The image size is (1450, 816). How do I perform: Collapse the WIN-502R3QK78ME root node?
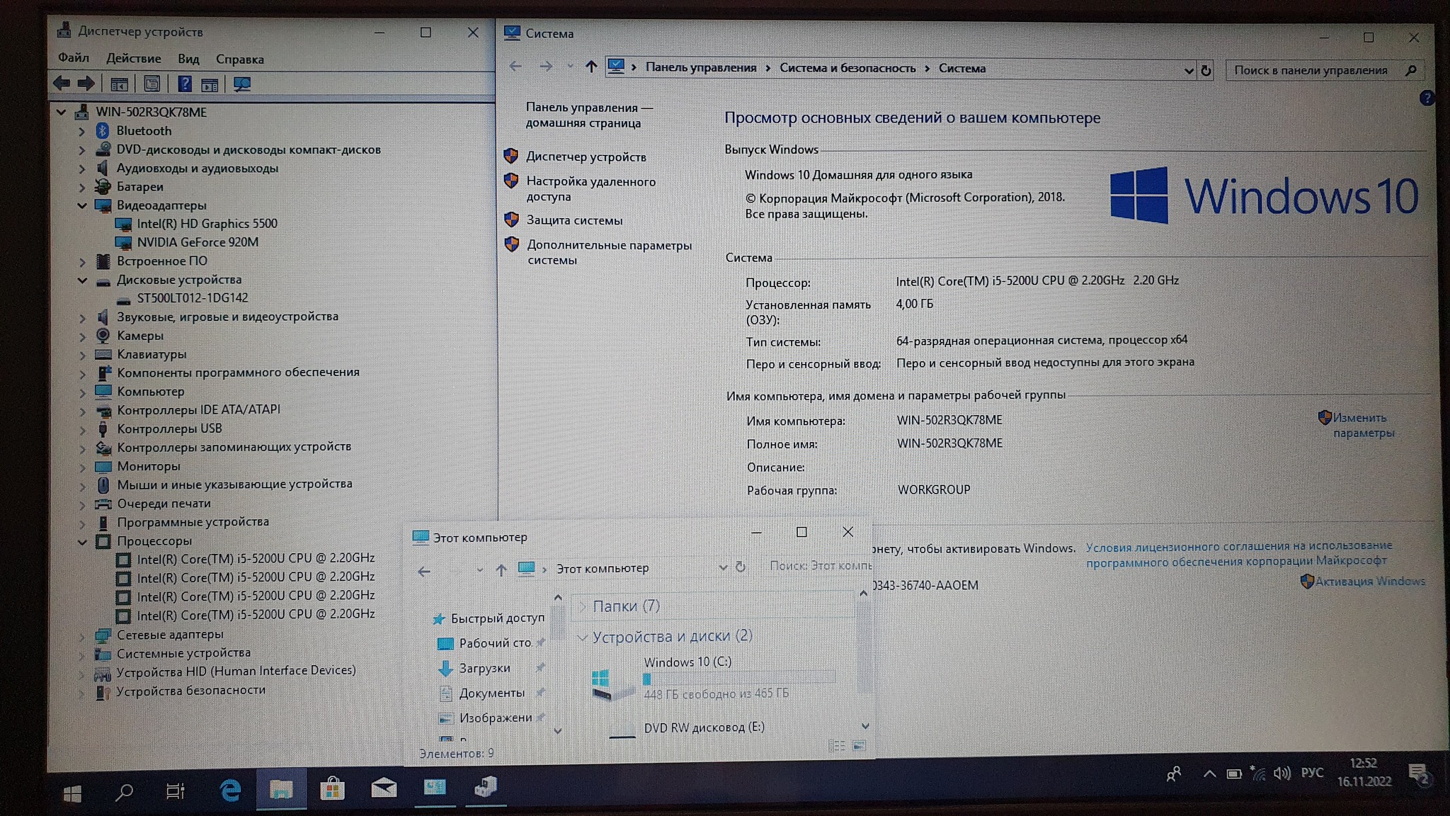[x=61, y=112]
